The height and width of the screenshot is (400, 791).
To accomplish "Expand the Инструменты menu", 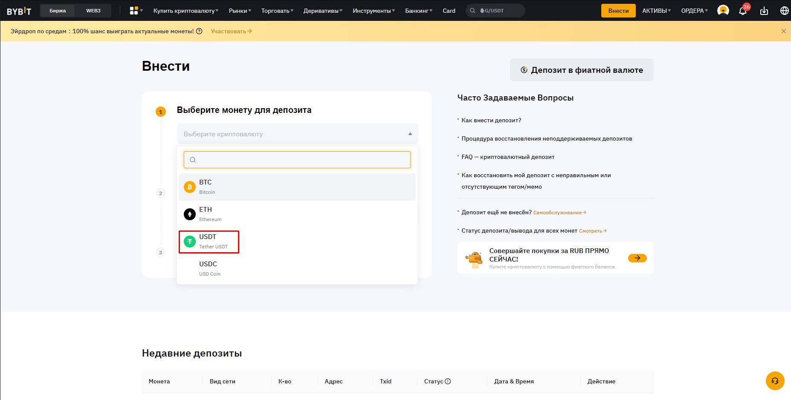I will point(374,11).
